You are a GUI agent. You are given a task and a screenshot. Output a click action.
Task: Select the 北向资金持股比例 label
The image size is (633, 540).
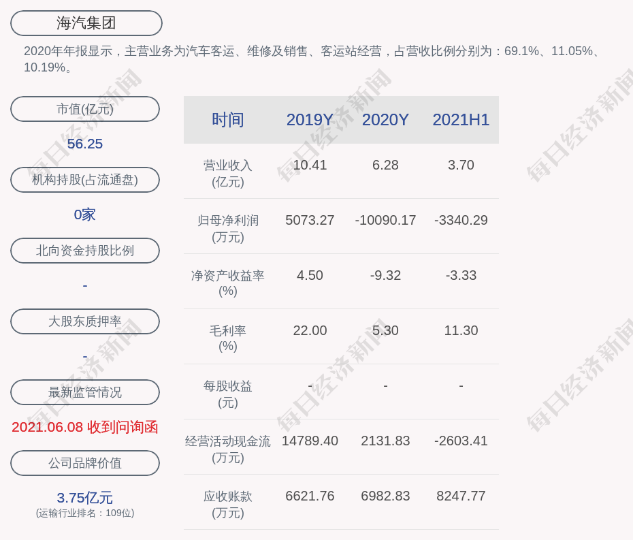pyautogui.click(x=85, y=251)
